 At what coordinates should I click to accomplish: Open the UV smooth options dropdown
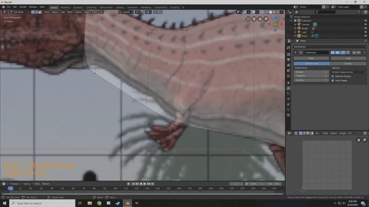coord(348,72)
